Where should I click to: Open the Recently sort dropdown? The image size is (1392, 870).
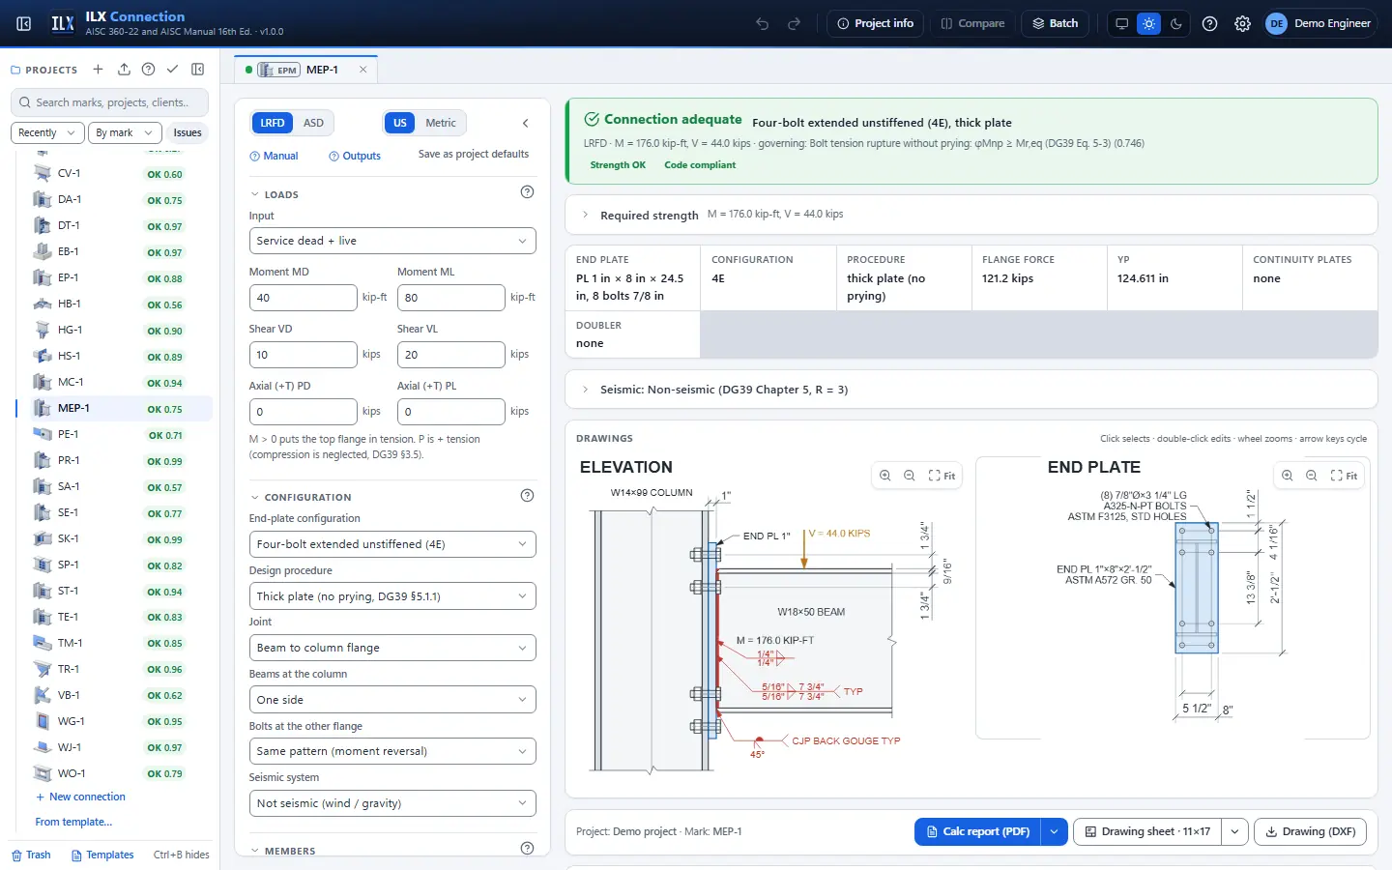click(47, 132)
